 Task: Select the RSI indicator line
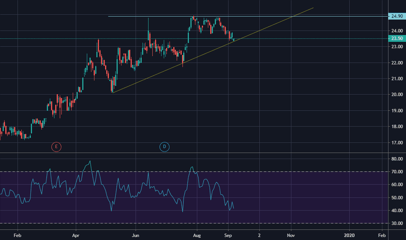coord(116,186)
